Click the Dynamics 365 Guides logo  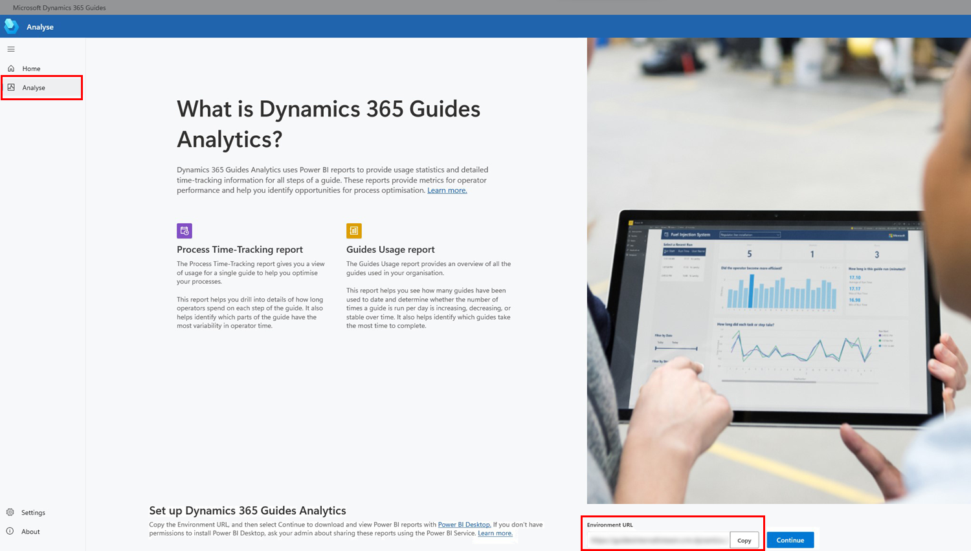click(12, 27)
